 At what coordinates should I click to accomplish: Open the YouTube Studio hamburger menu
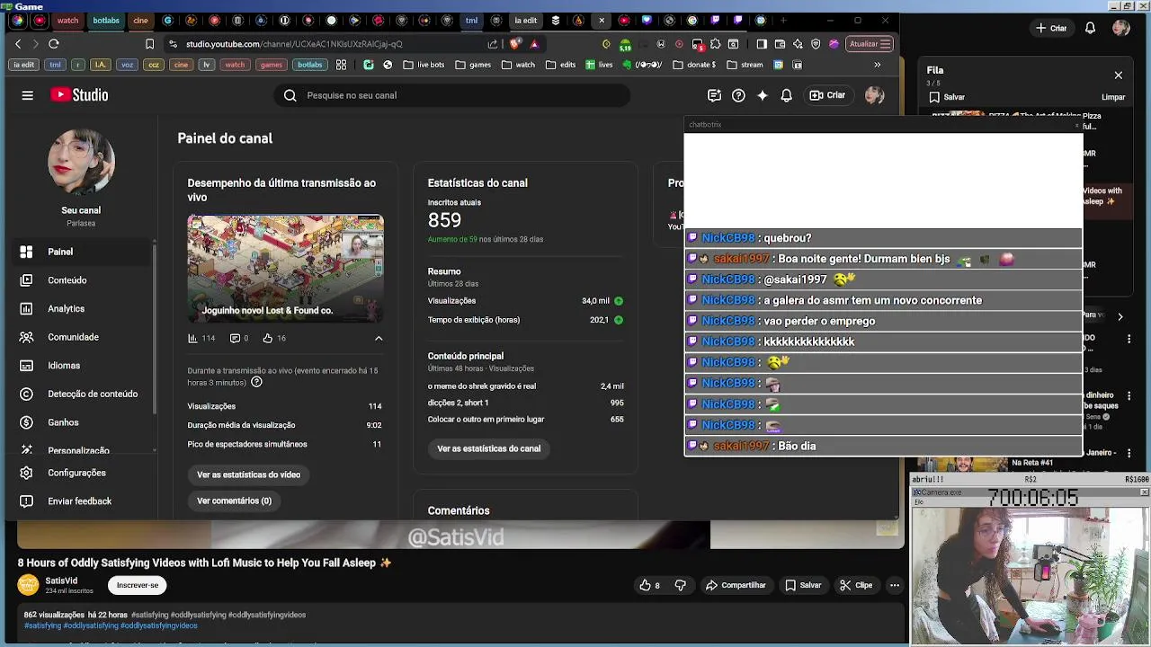point(27,95)
